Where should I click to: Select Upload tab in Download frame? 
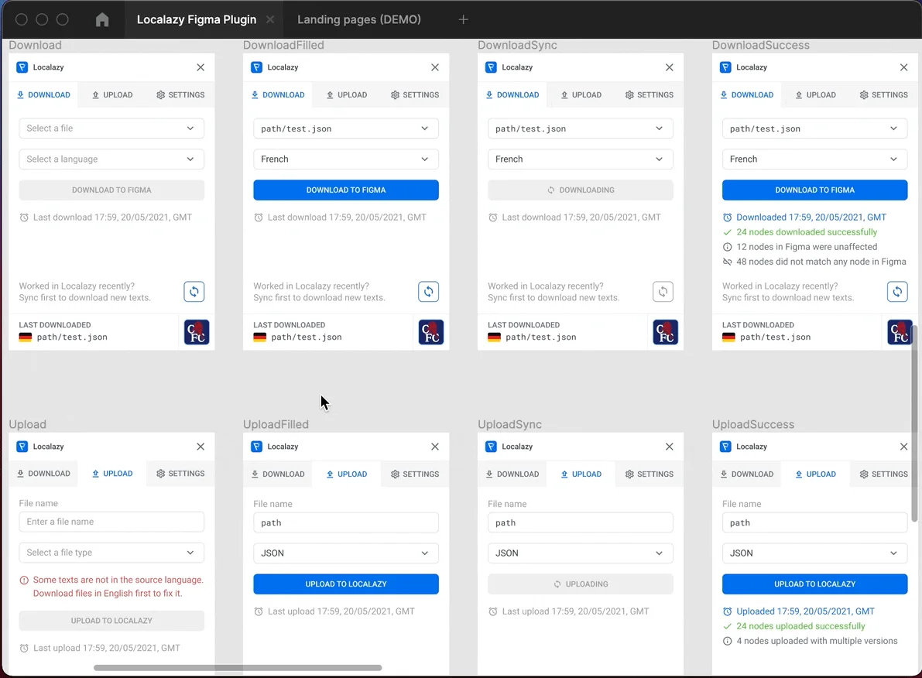coord(112,94)
